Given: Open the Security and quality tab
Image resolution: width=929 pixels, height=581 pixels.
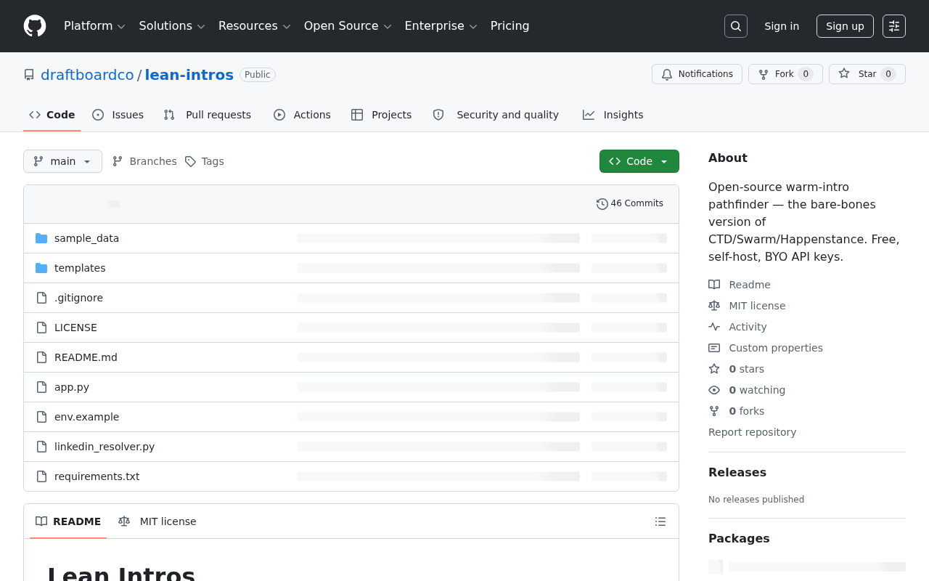Looking at the screenshot, I should click(x=496, y=115).
